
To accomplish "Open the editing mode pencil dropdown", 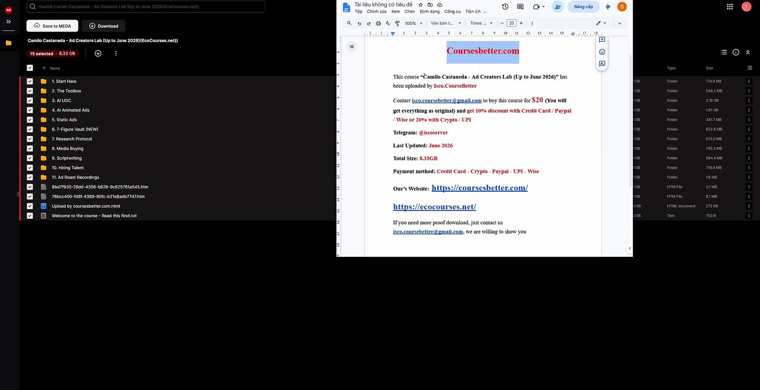I will (601, 23).
